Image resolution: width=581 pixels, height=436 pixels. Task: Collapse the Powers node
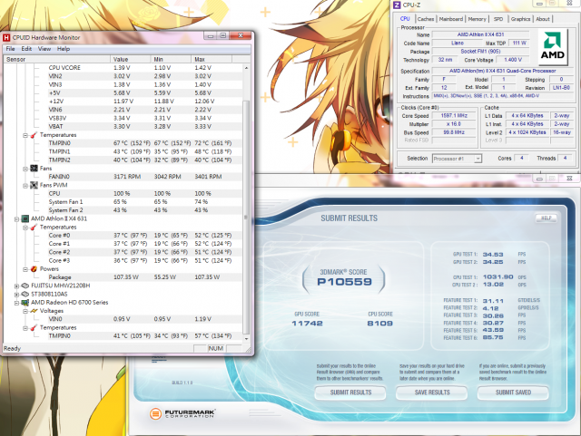point(25,269)
